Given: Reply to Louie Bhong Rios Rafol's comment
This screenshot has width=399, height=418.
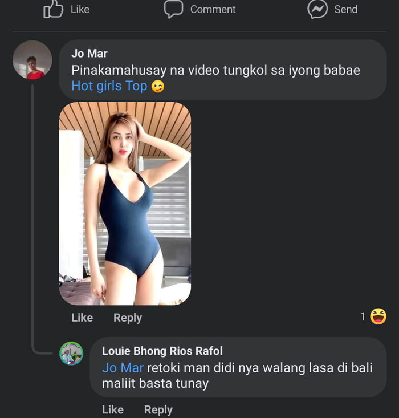Looking at the screenshot, I should 158,409.
